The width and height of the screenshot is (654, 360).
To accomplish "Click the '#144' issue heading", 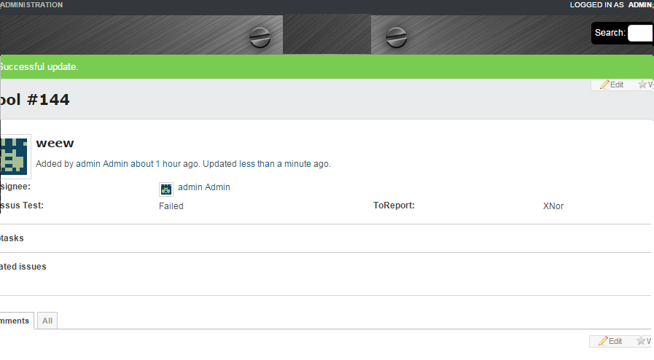I will [x=48, y=100].
